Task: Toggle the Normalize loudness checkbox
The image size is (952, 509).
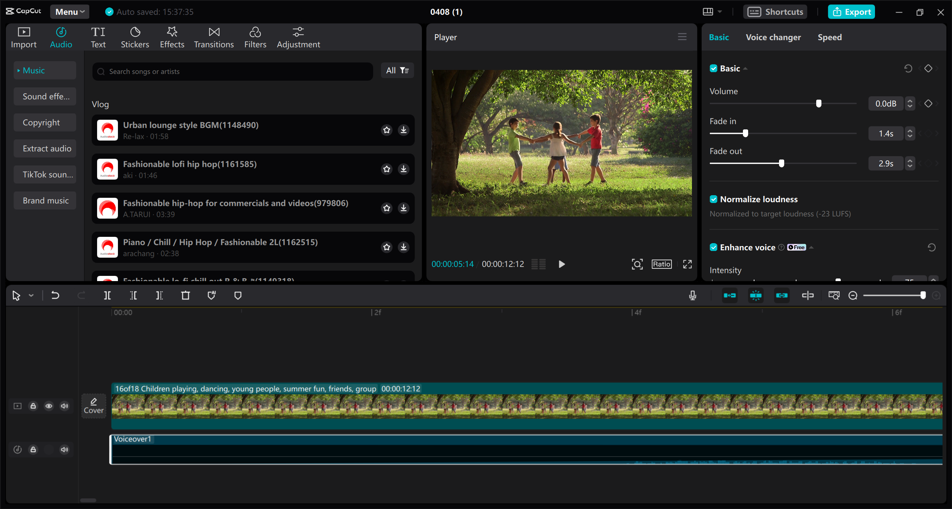Action: point(714,199)
